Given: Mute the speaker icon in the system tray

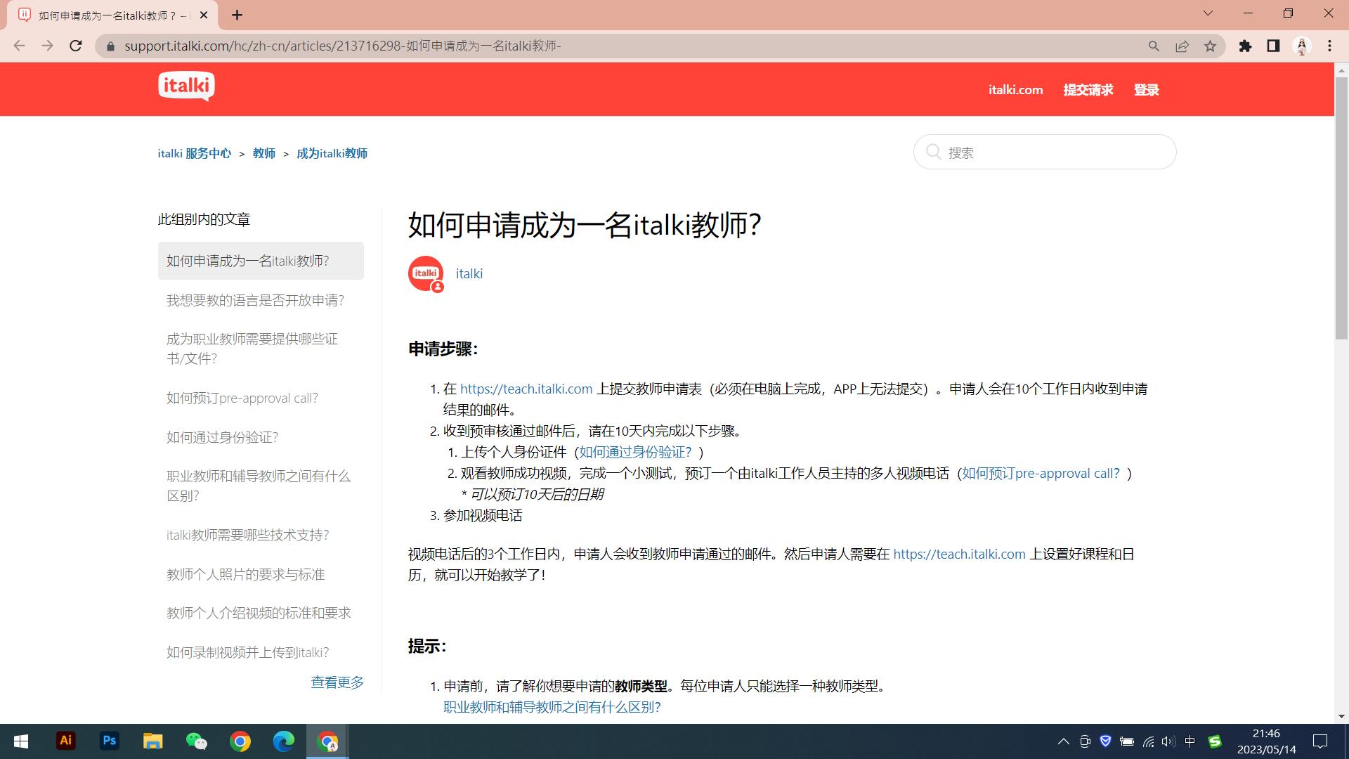Looking at the screenshot, I should pyautogui.click(x=1167, y=741).
